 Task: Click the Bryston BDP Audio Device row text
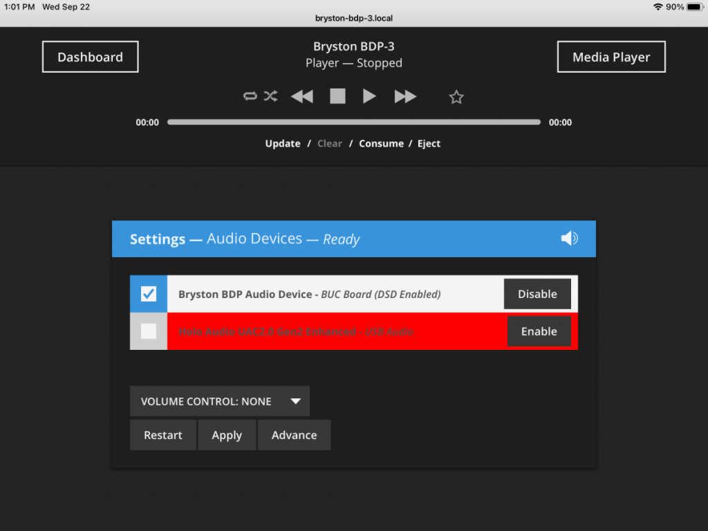click(309, 295)
